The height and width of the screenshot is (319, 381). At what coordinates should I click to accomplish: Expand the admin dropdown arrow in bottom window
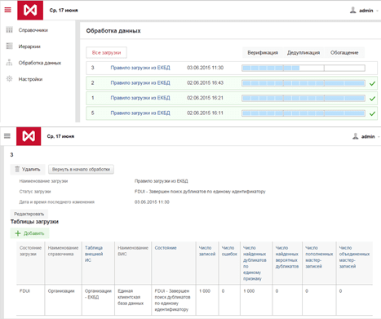coord(379,137)
